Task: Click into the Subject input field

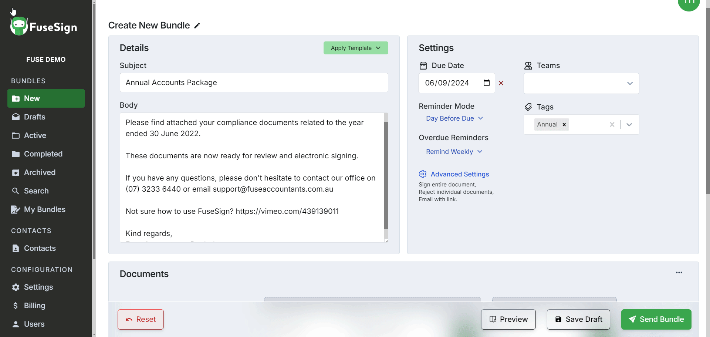Action: pyautogui.click(x=254, y=82)
